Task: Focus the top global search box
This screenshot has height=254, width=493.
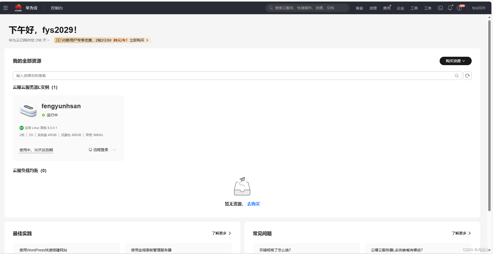Action: (x=307, y=8)
